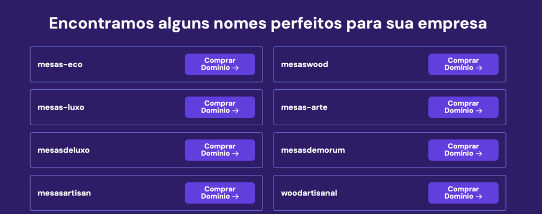Purchase the mesas-luxo domain

pos(220,107)
